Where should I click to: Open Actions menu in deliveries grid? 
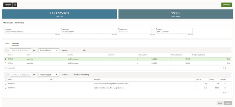pyautogui.click(x=66, y=50)
